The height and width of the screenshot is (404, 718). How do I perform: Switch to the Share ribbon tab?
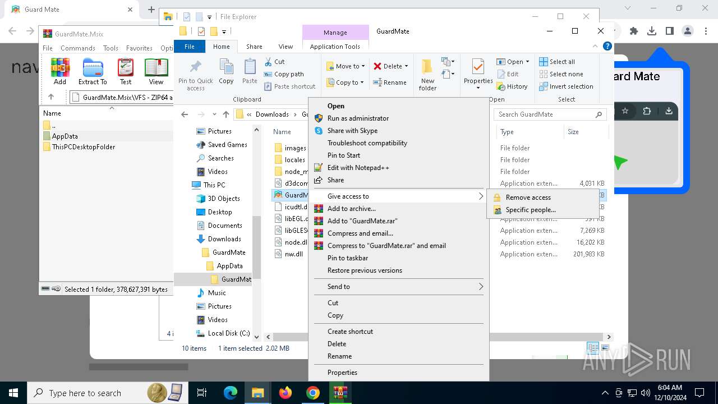[x=254, y=47]
